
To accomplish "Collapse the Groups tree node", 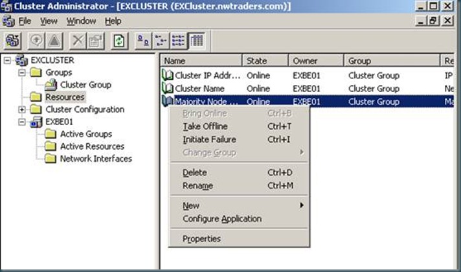I will point(22,73).
